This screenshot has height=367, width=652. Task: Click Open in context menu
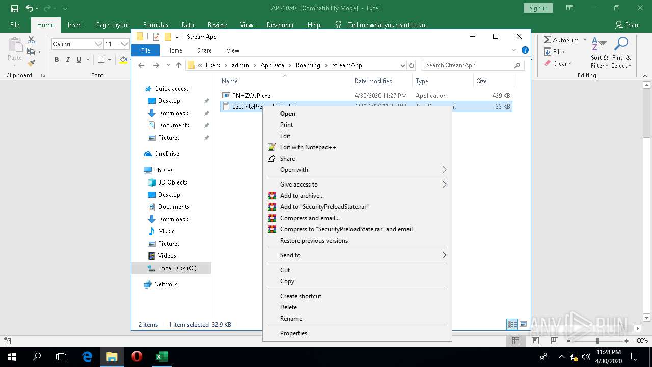click(x=288, y=114)
